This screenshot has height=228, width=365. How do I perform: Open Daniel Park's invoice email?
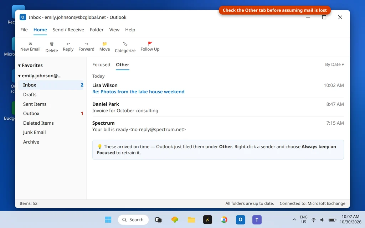(218, 107)
